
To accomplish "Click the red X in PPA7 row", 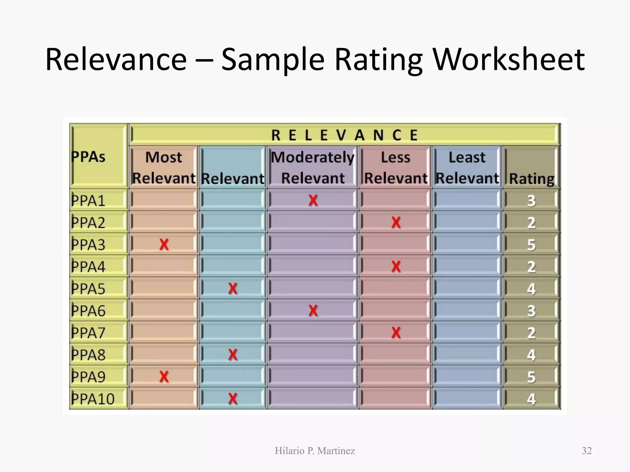I will pyautogui.click(x=396, y=332).
